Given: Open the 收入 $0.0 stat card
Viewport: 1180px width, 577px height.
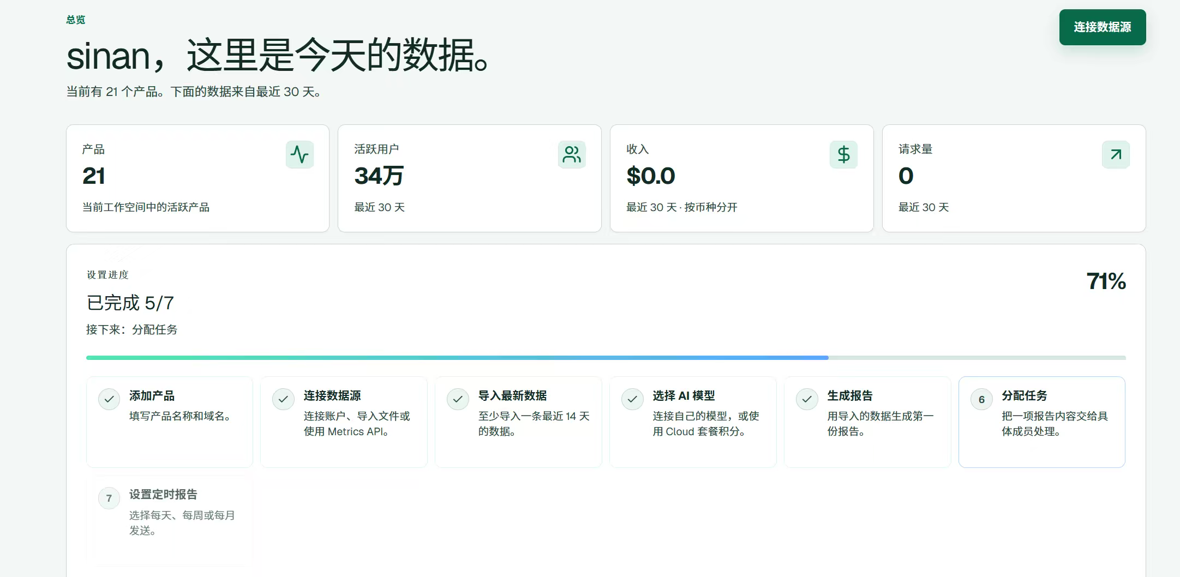Looking at the screenshot, I should [x=741, y=178].
